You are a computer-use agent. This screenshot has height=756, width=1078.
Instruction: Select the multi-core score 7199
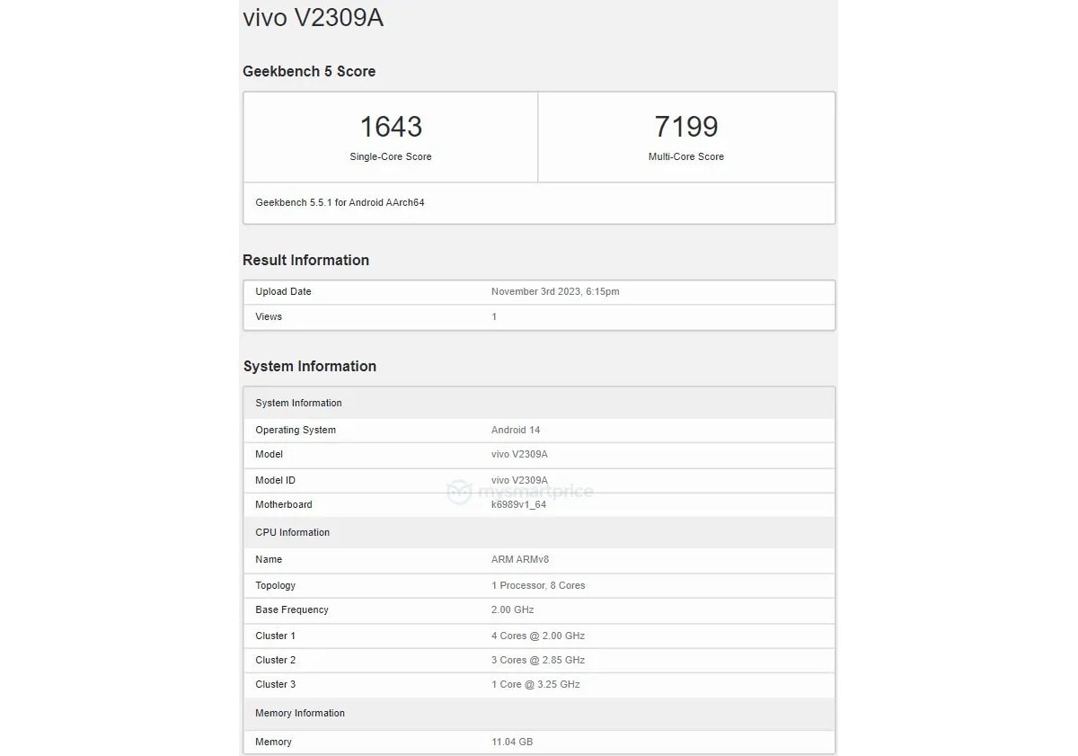(x=686, y=127)
